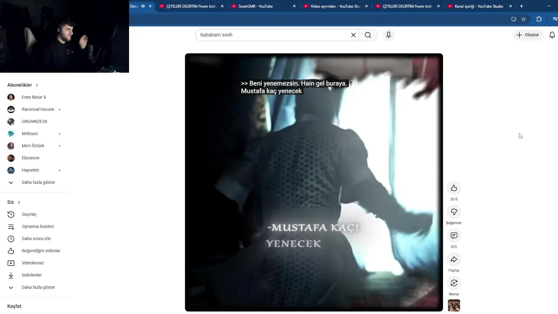The height and width of the screenshot is (314, 558).
Task: Open the comments with 635 count
Action: coord(454,235)
